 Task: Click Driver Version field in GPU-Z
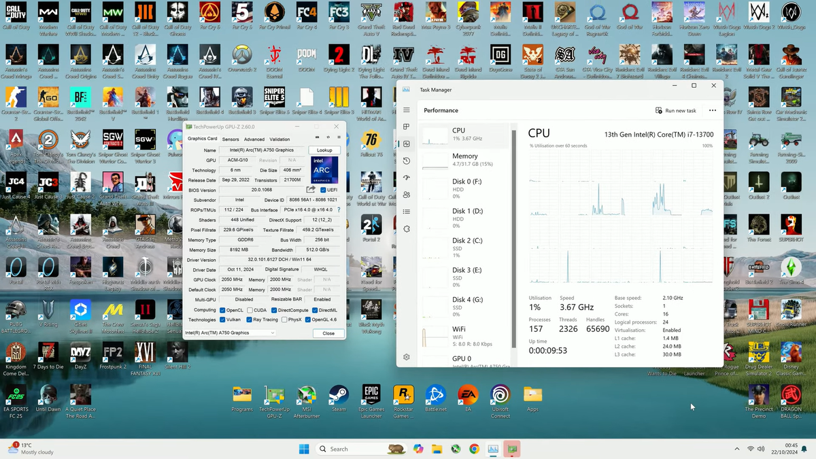point(279,260)
